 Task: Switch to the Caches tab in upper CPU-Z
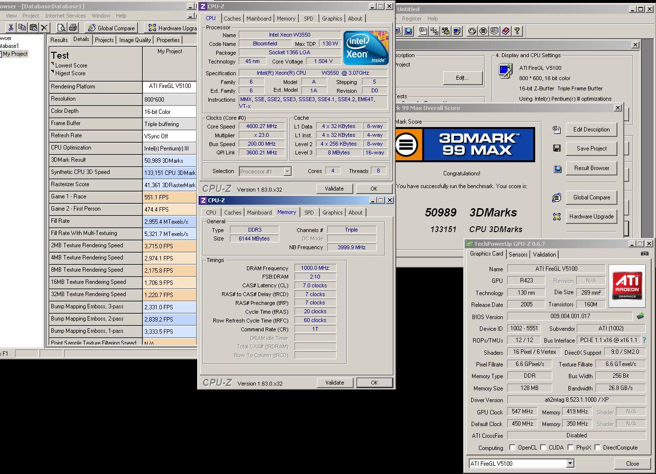tap(232, 19)
